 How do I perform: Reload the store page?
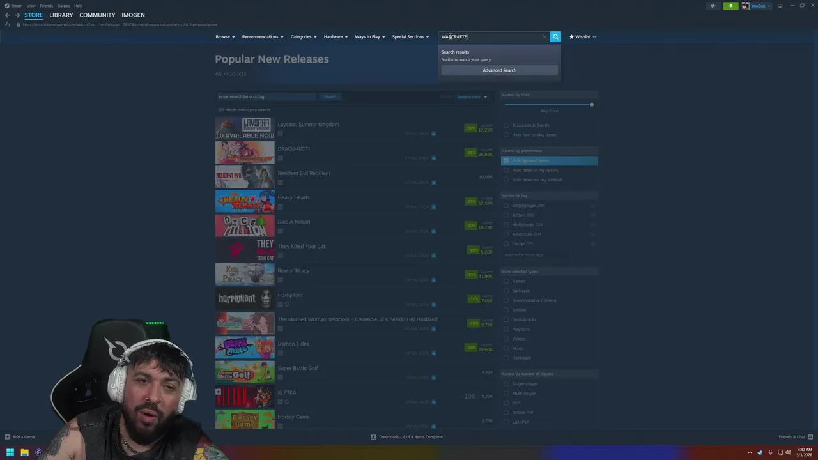(x=8, y=24)
